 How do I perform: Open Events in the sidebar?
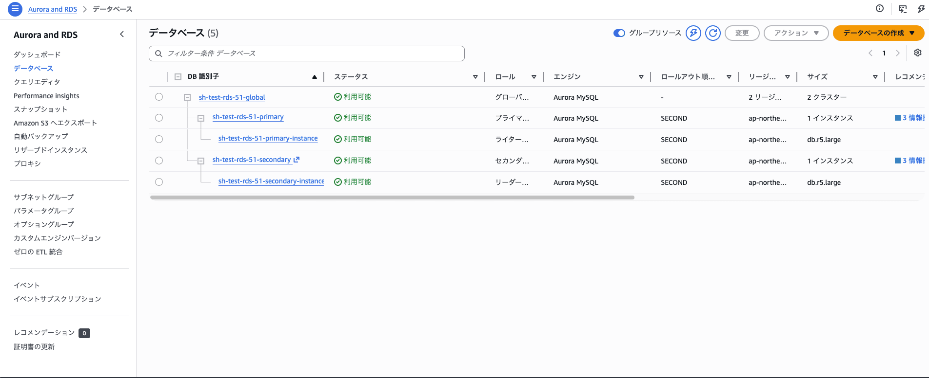click(27, 285)
